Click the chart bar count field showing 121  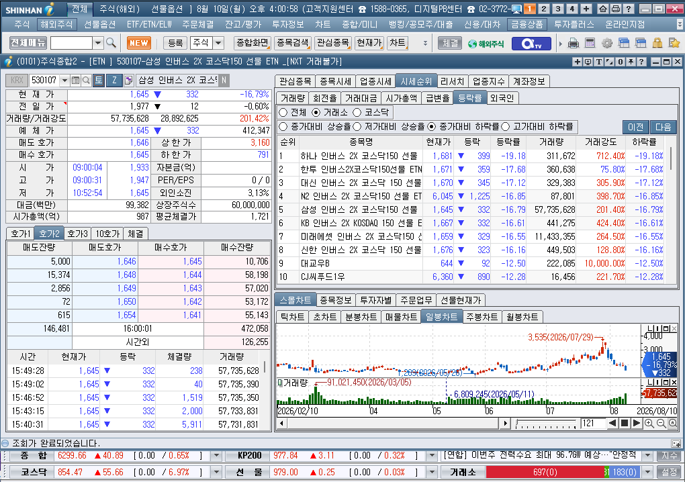coord(593,423)
